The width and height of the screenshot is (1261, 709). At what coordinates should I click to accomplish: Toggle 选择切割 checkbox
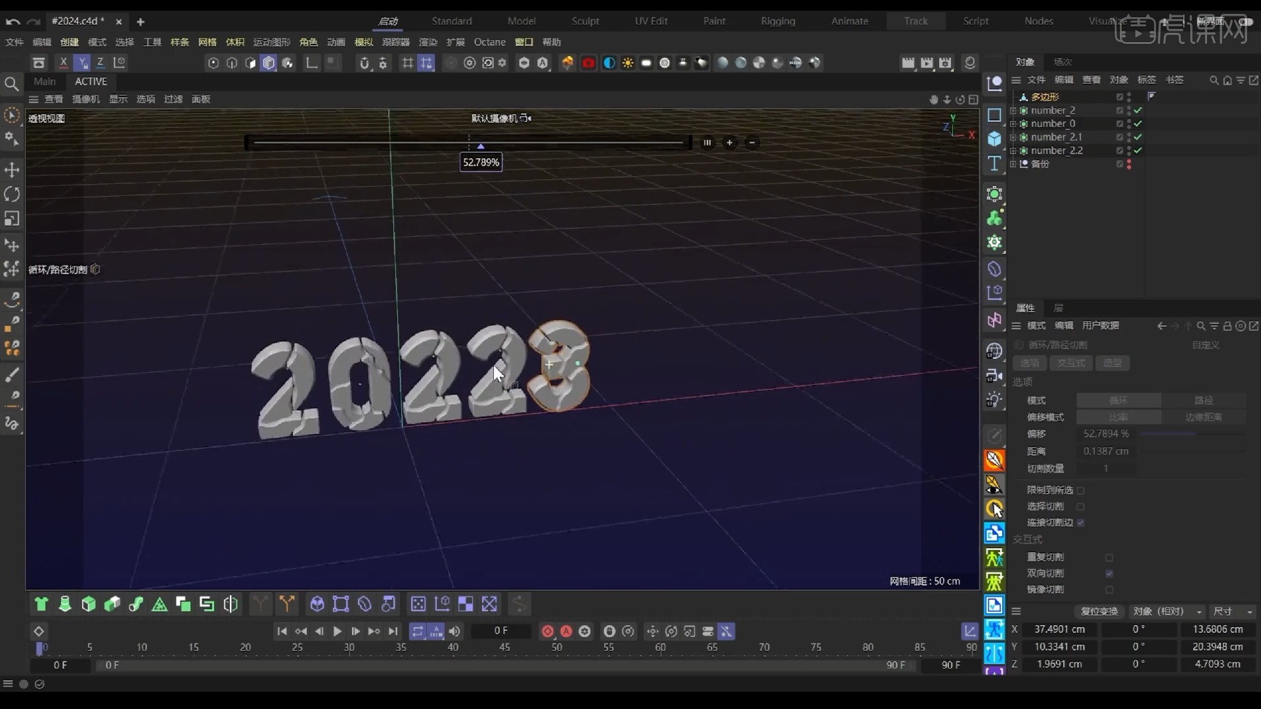click(1080, 507)
